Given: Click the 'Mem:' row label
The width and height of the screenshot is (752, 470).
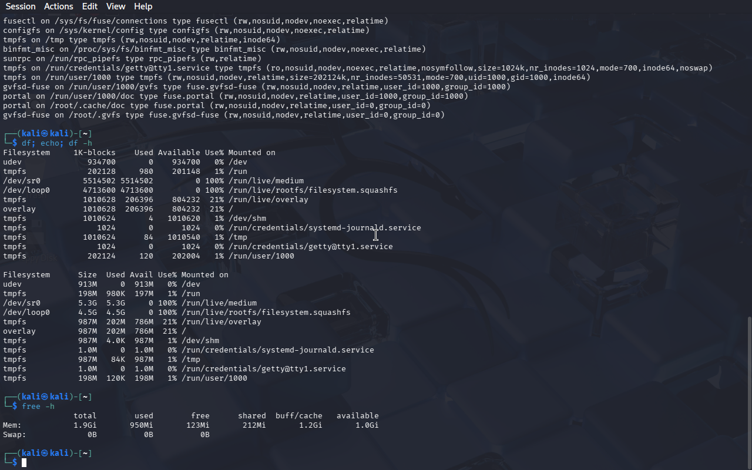Looking at the screenshot, I should 12,425.
